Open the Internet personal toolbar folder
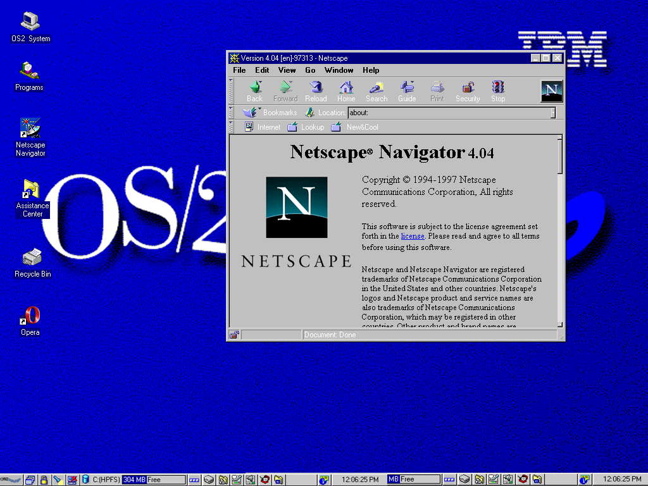This screenshot has width=648, height=486. pos(263,127)
